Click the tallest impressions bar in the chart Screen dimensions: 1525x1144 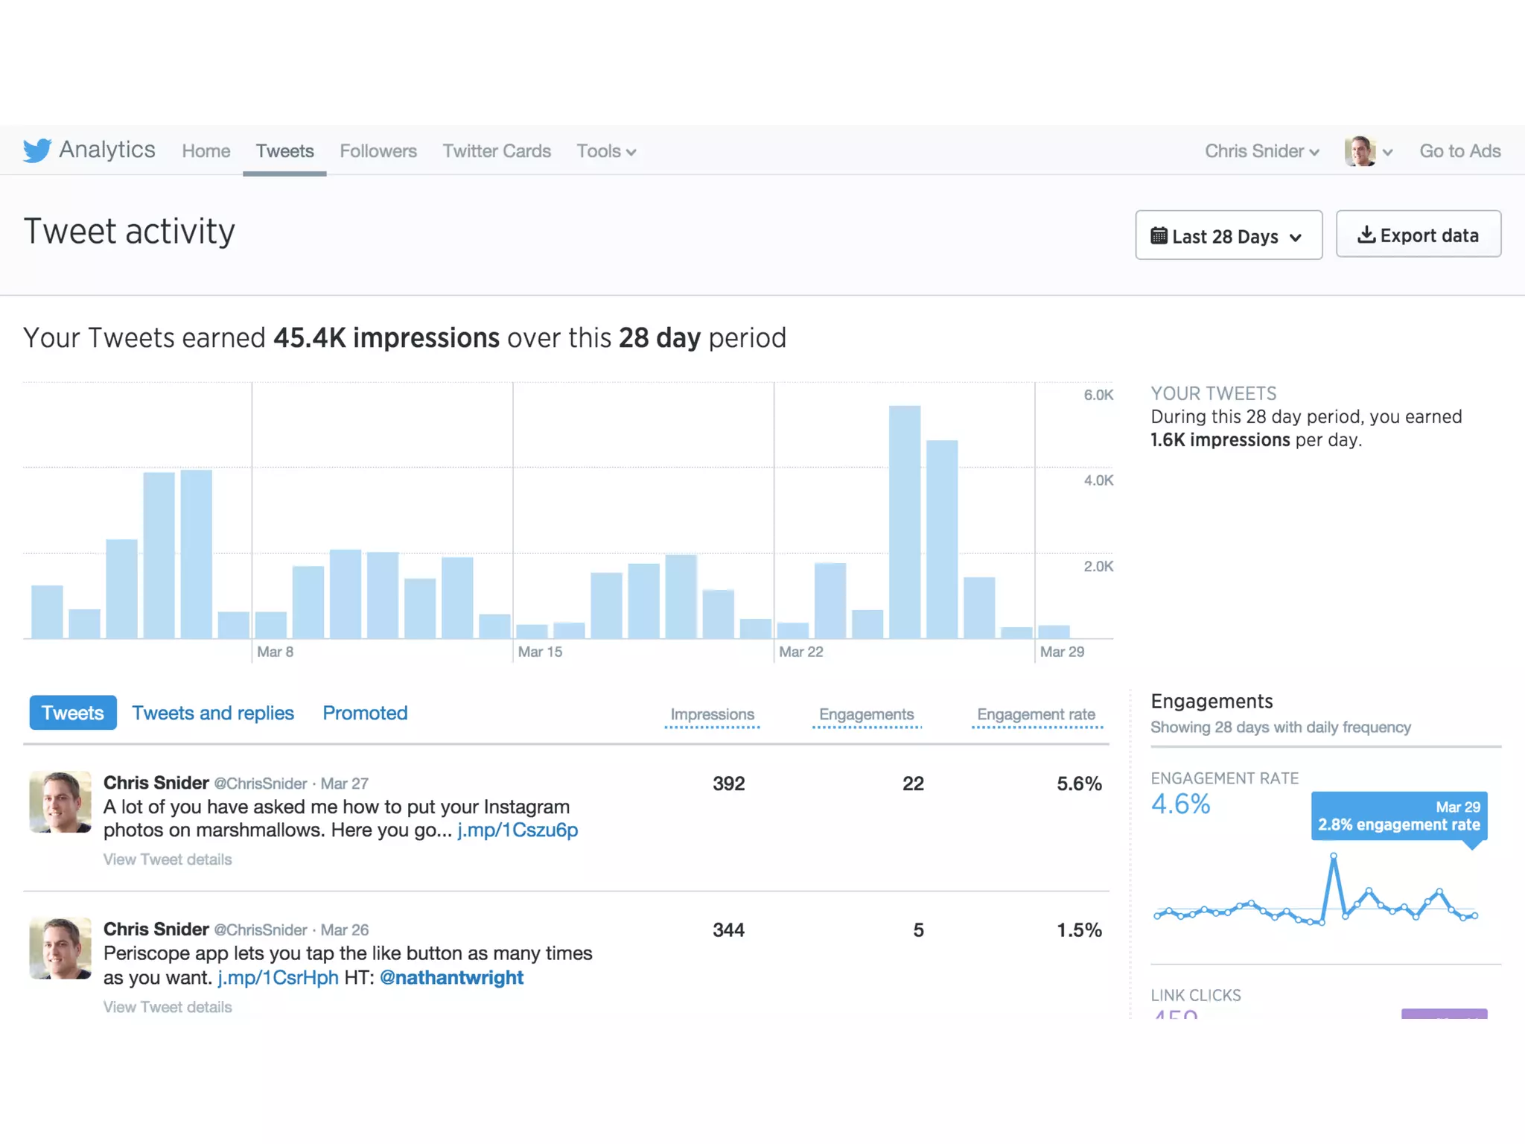[x=904, y=521]
